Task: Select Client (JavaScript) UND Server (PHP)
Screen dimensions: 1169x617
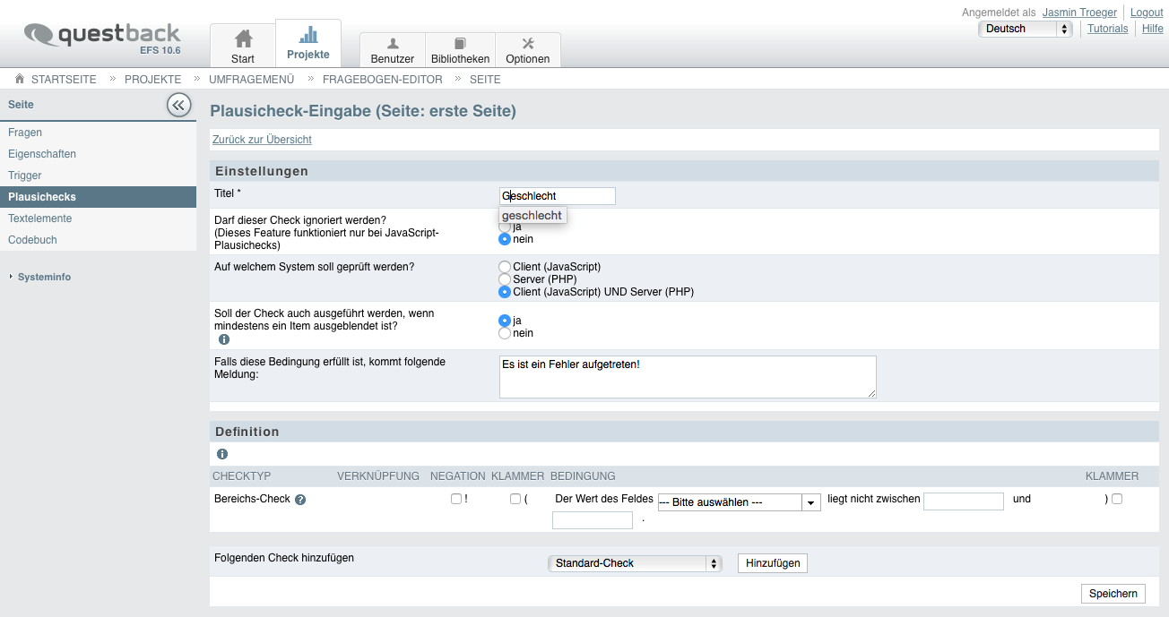Action: 505,292
